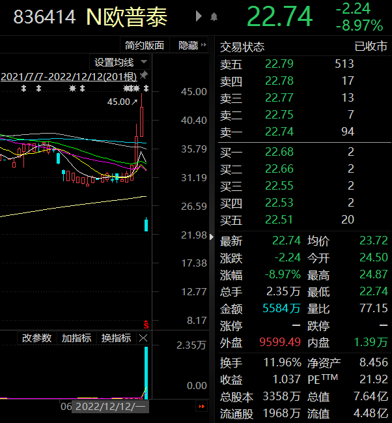This screenshot has width=392, height=423.
Task: Click the alert bell icon beside stock name
Action: [x=214, y=17]
